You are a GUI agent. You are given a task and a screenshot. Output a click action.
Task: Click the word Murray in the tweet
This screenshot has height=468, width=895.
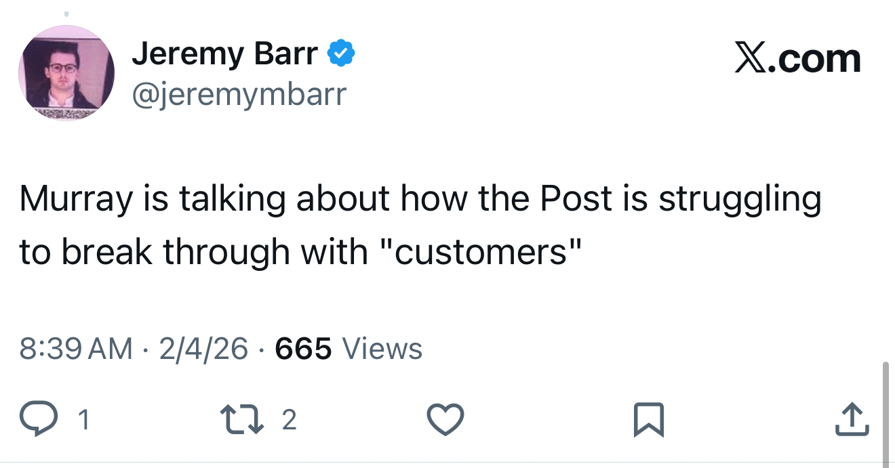tap(75, 199)
